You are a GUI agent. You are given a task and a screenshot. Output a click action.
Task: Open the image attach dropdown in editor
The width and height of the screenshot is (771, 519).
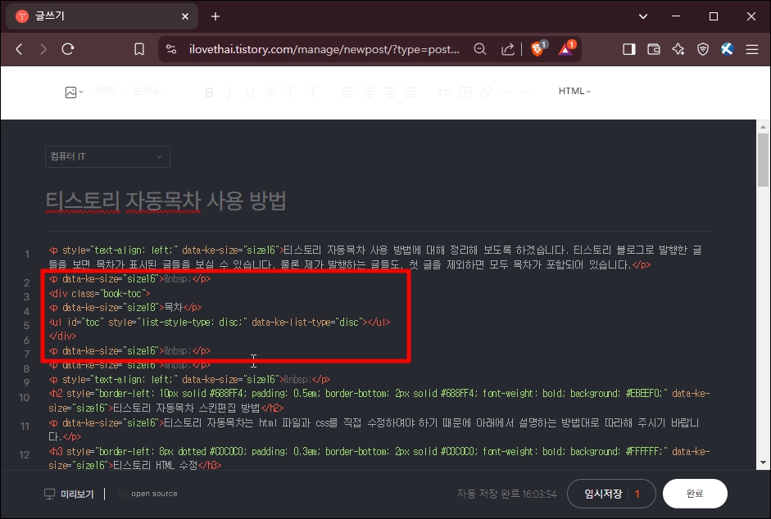click(75, 92)
